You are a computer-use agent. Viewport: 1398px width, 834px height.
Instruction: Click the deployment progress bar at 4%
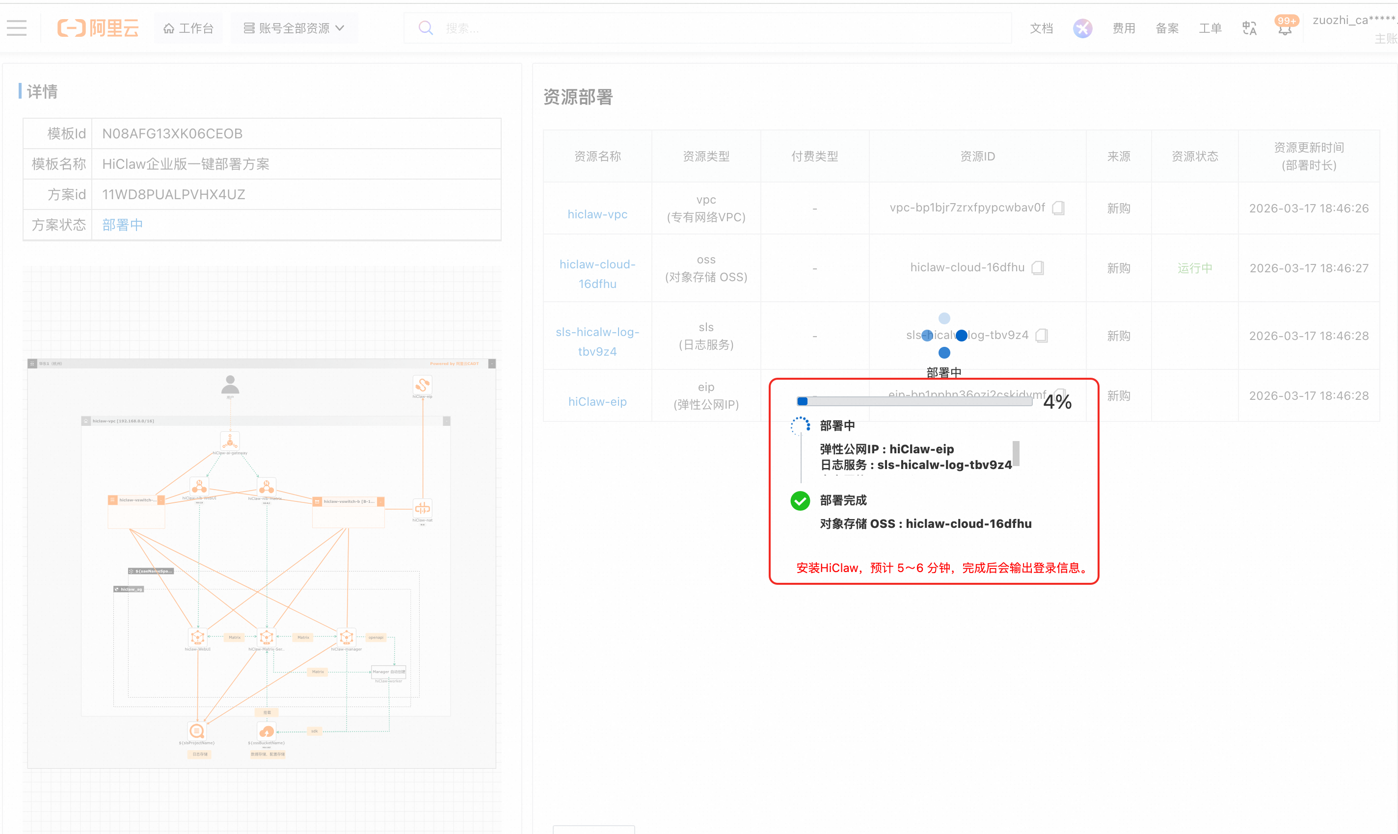click(914, 401)
